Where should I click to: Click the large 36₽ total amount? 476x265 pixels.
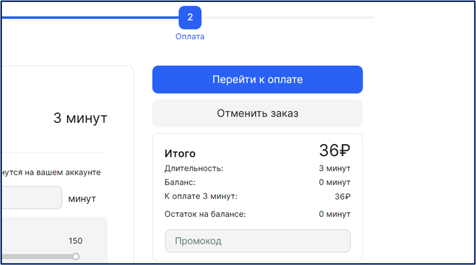pyautogui.click(x=334, y=150)
